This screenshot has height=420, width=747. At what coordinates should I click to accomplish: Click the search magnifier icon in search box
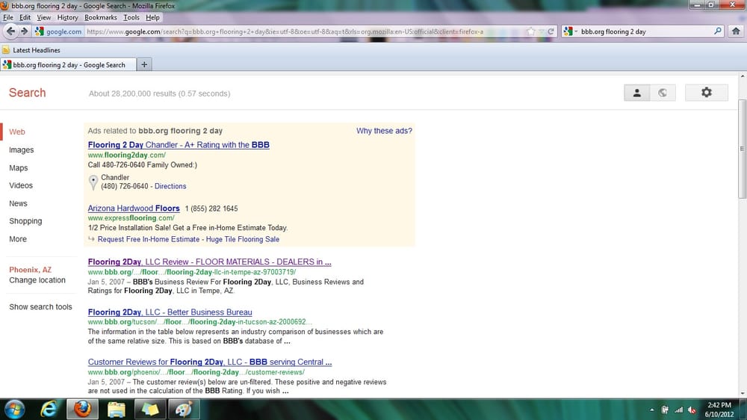coord(717,31)
